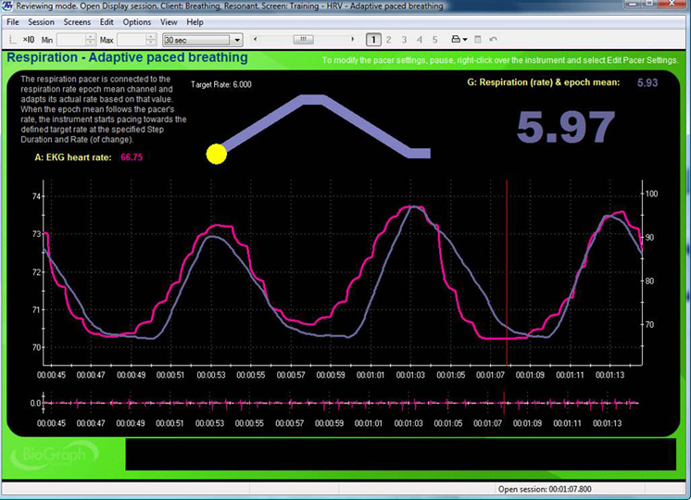The image size is (691, 500).
Task: Click the yellow pacer ball
Action: tap(217, 154)
